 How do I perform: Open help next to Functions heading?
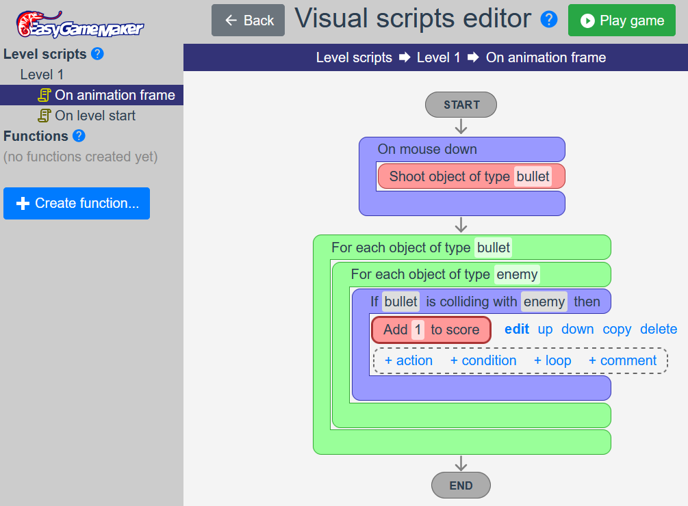79,136
